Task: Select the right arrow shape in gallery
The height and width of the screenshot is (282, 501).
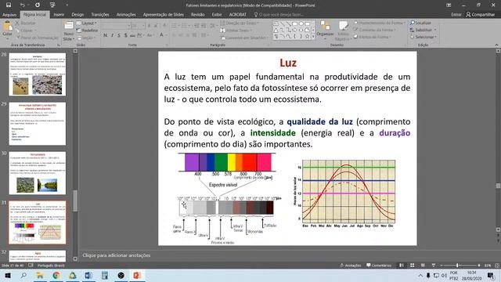Action: pos(295,30)
